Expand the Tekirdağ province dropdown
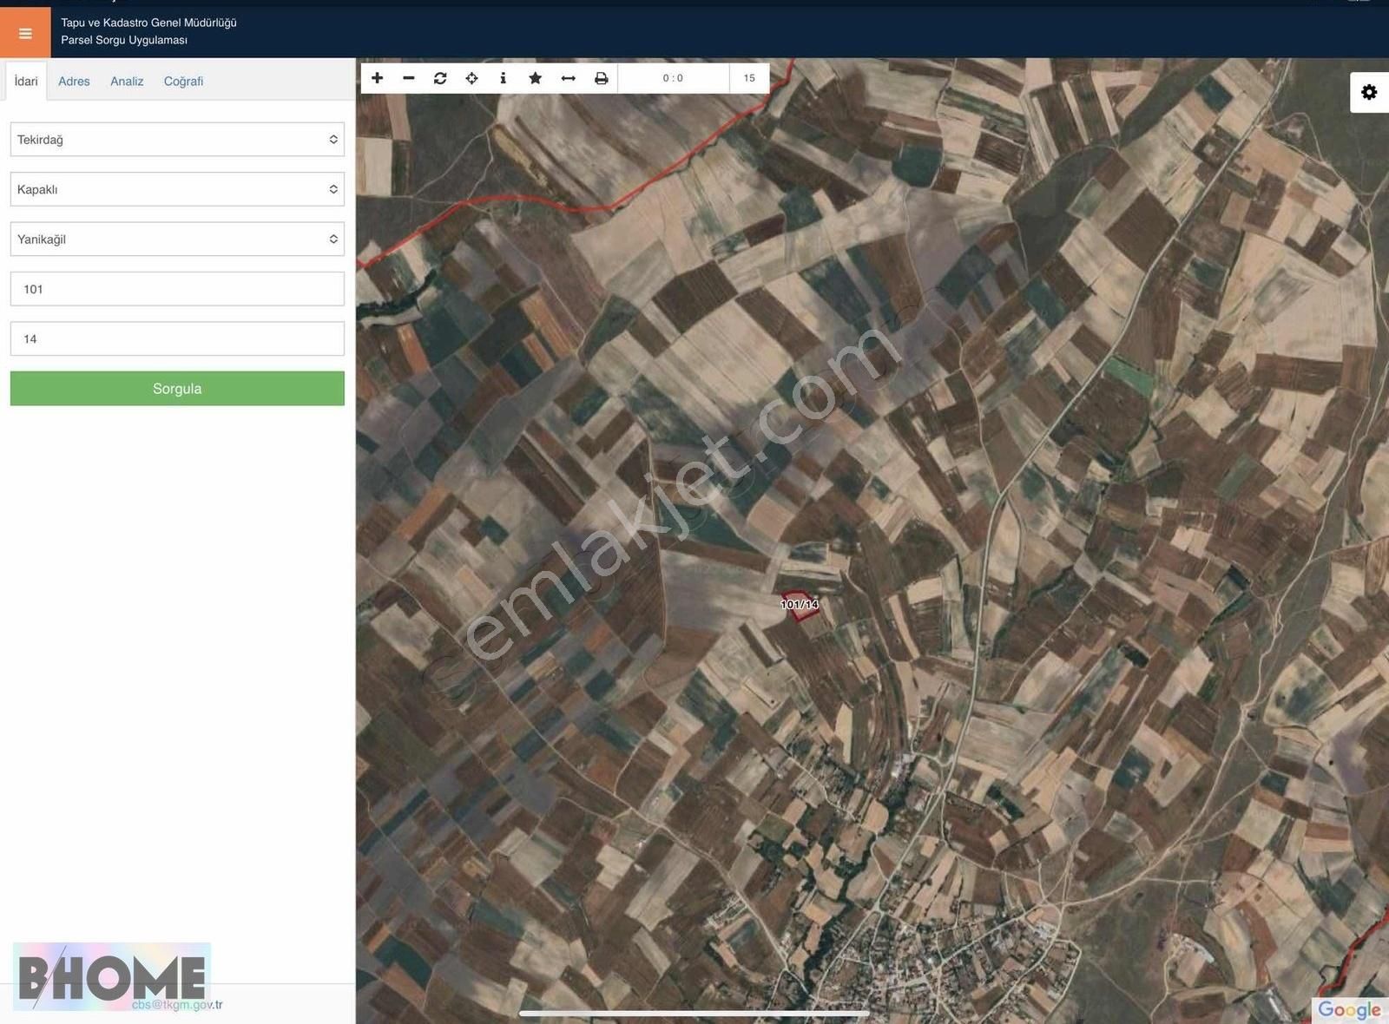This screenshot has width=1389, height=1024. (177, 140)
